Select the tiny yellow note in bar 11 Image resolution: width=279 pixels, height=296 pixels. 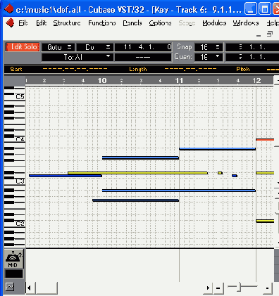220,173
